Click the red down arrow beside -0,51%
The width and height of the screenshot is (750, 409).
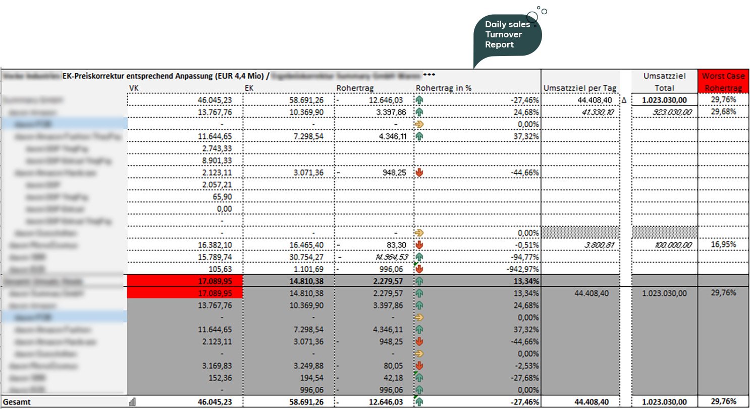tap(419, 245)
